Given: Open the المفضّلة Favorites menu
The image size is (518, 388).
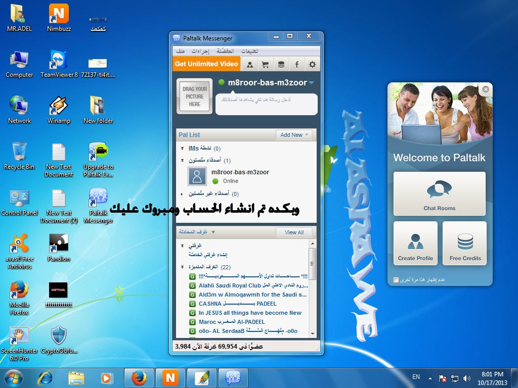Looking at the screenshot, I should tap(225, 51).
